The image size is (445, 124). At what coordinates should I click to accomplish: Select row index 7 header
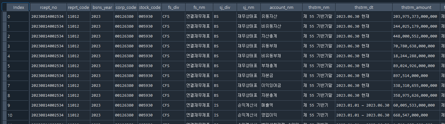[x=18, y=86]
